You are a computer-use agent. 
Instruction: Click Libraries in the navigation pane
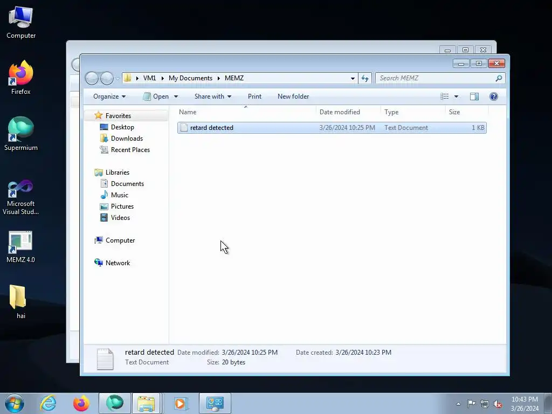(117, 172)
